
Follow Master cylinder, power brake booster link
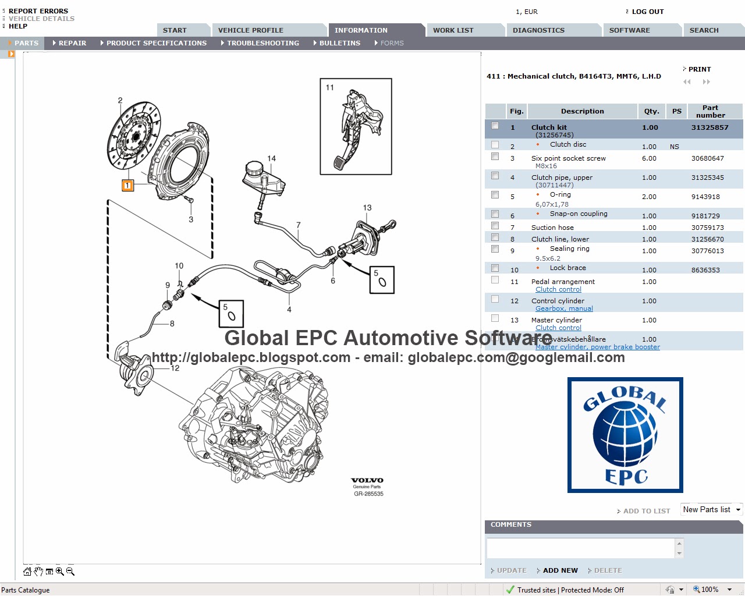coord(598,347)
